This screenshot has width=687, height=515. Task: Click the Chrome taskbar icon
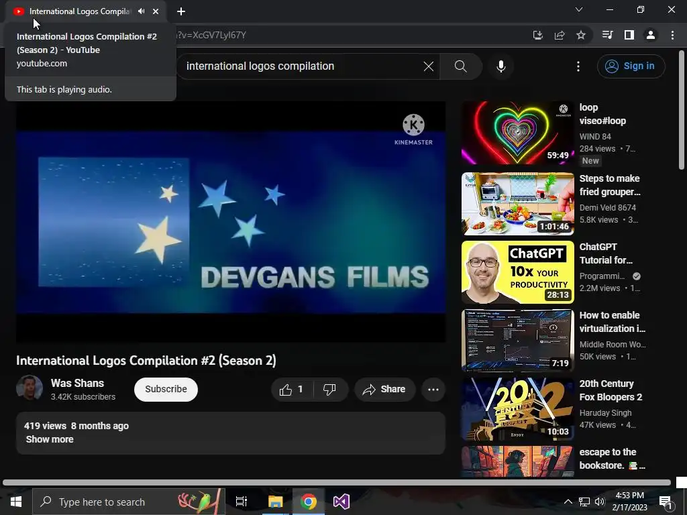pyautogui.click(x=309, y=502)
